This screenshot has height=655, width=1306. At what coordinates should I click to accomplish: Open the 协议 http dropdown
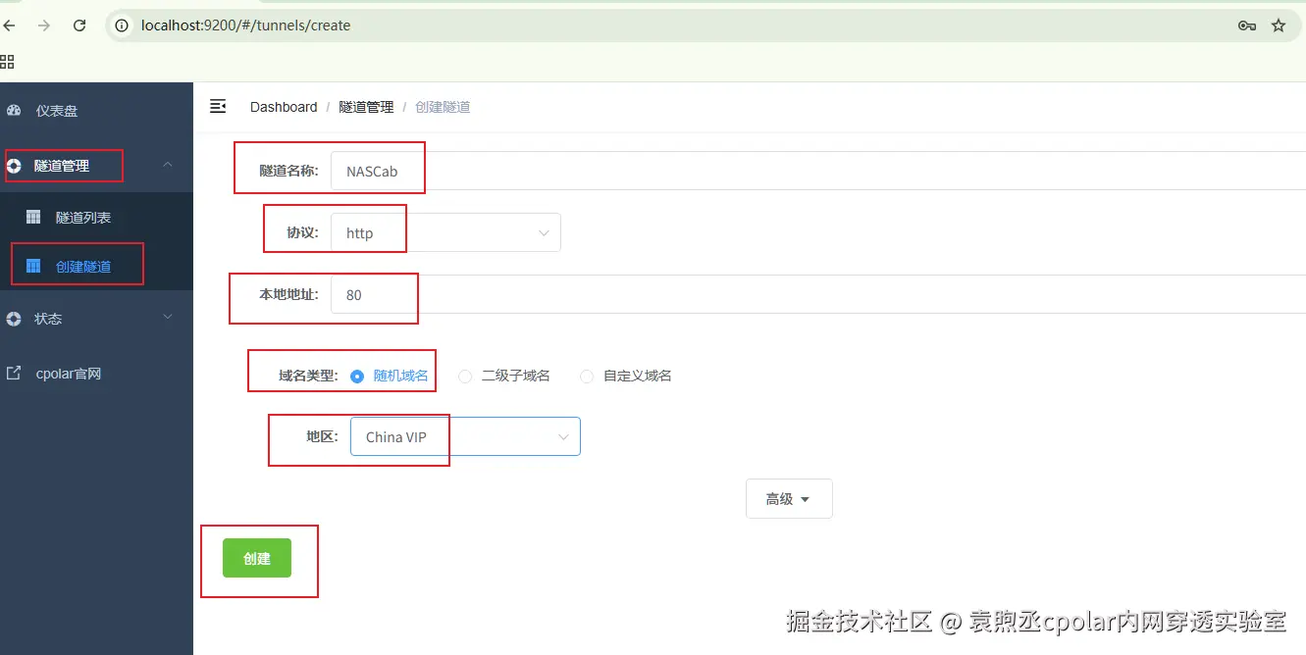pos(445,232)
